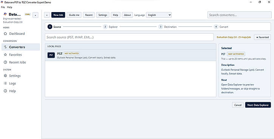Click the Favorites star icon

point(5,55)
